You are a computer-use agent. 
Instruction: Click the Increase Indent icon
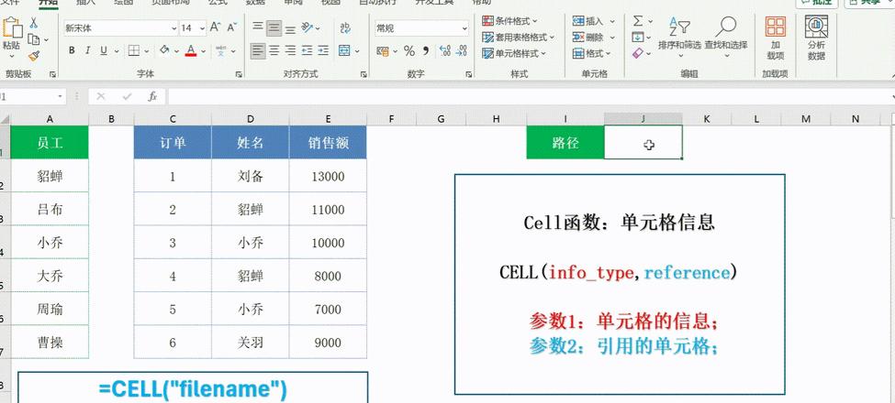323,50
